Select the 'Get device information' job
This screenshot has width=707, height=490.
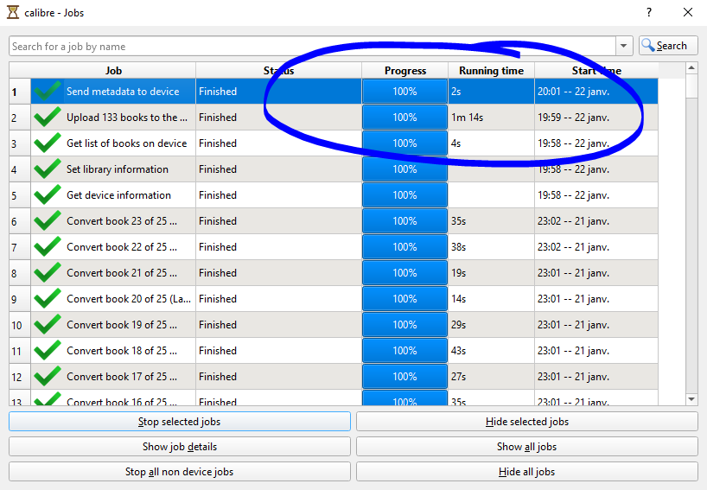click(118, 194)
